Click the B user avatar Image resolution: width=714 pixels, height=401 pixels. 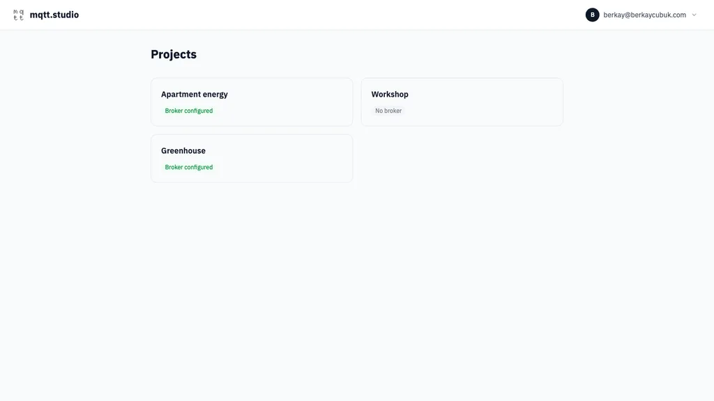[592, 15]
